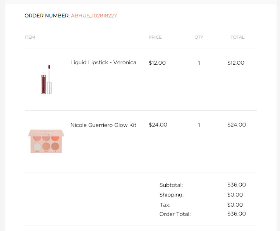Viewport: 280px width, 231px height.
Task: Click the QTY column header
Action: click(x=199, y=37)
